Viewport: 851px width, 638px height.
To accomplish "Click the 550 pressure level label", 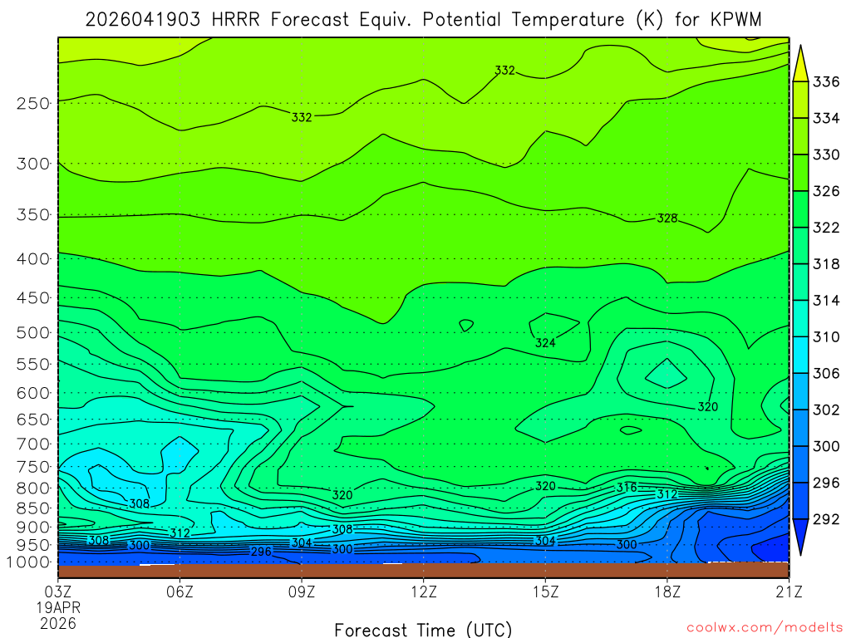I will tap(33, 364).
